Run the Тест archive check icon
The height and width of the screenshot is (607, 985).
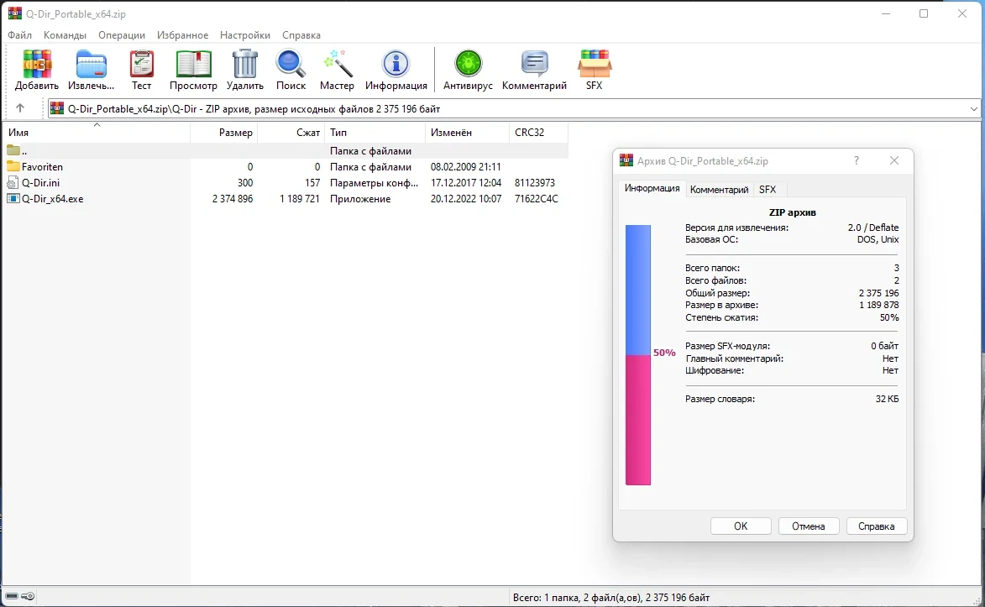tap(141, 64)
